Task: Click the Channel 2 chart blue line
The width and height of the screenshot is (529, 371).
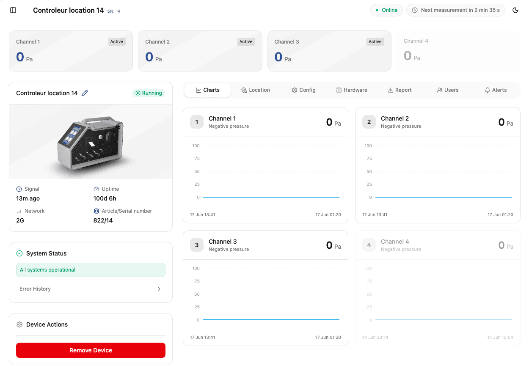Action: point(444,197)
